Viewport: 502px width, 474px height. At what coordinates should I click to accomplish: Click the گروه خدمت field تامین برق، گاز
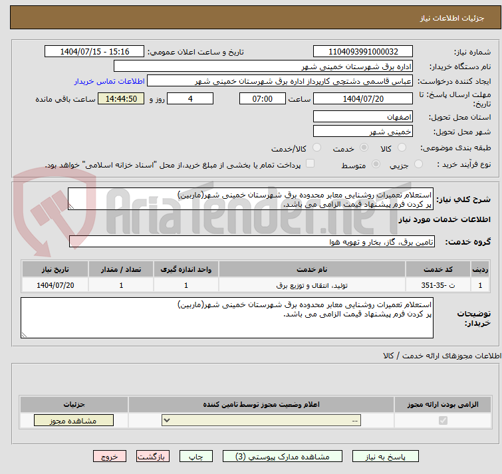coord(252,241)
